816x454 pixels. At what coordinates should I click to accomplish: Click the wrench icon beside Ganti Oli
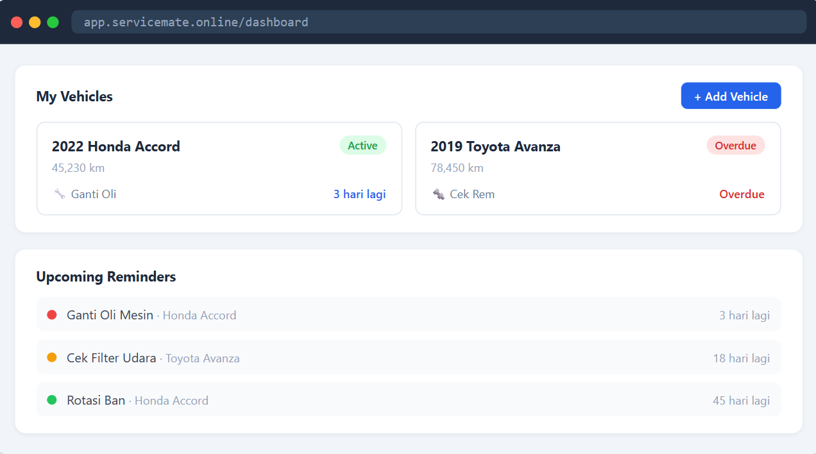tap(60, 194)
